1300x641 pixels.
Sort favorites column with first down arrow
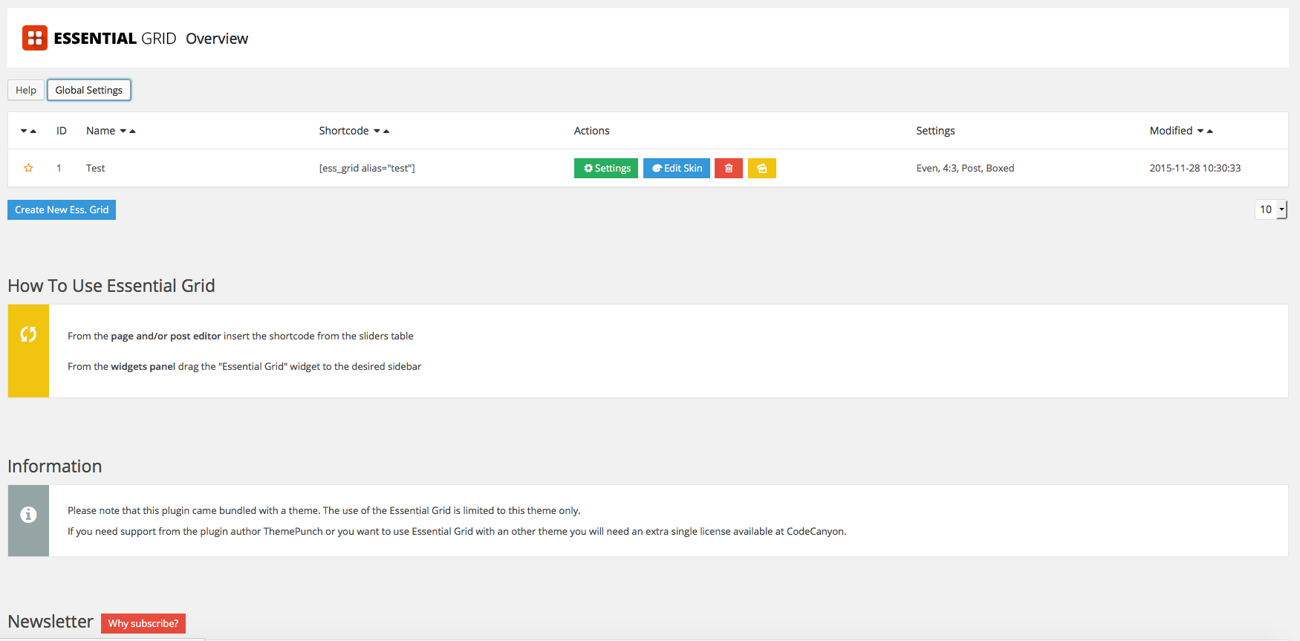[24, 131]
